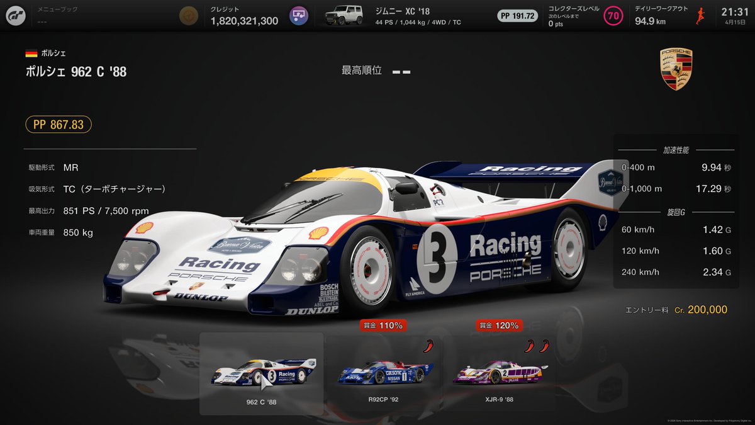Viewport: 755px width, 425px height.
Task: Choose the 962 C '88 car card
Action: 262,374
